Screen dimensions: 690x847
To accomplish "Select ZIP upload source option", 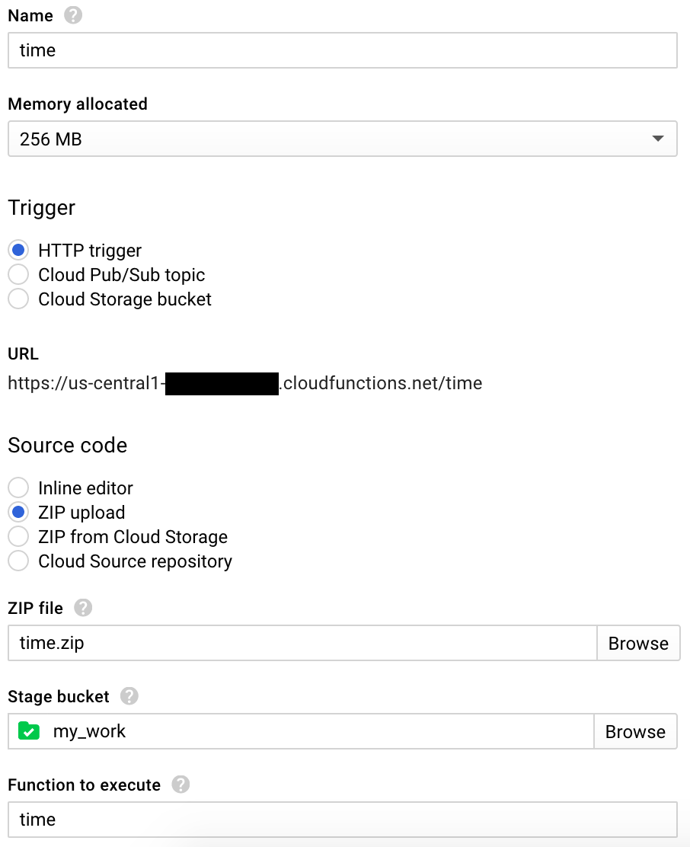I will click(x=18, y=512).
